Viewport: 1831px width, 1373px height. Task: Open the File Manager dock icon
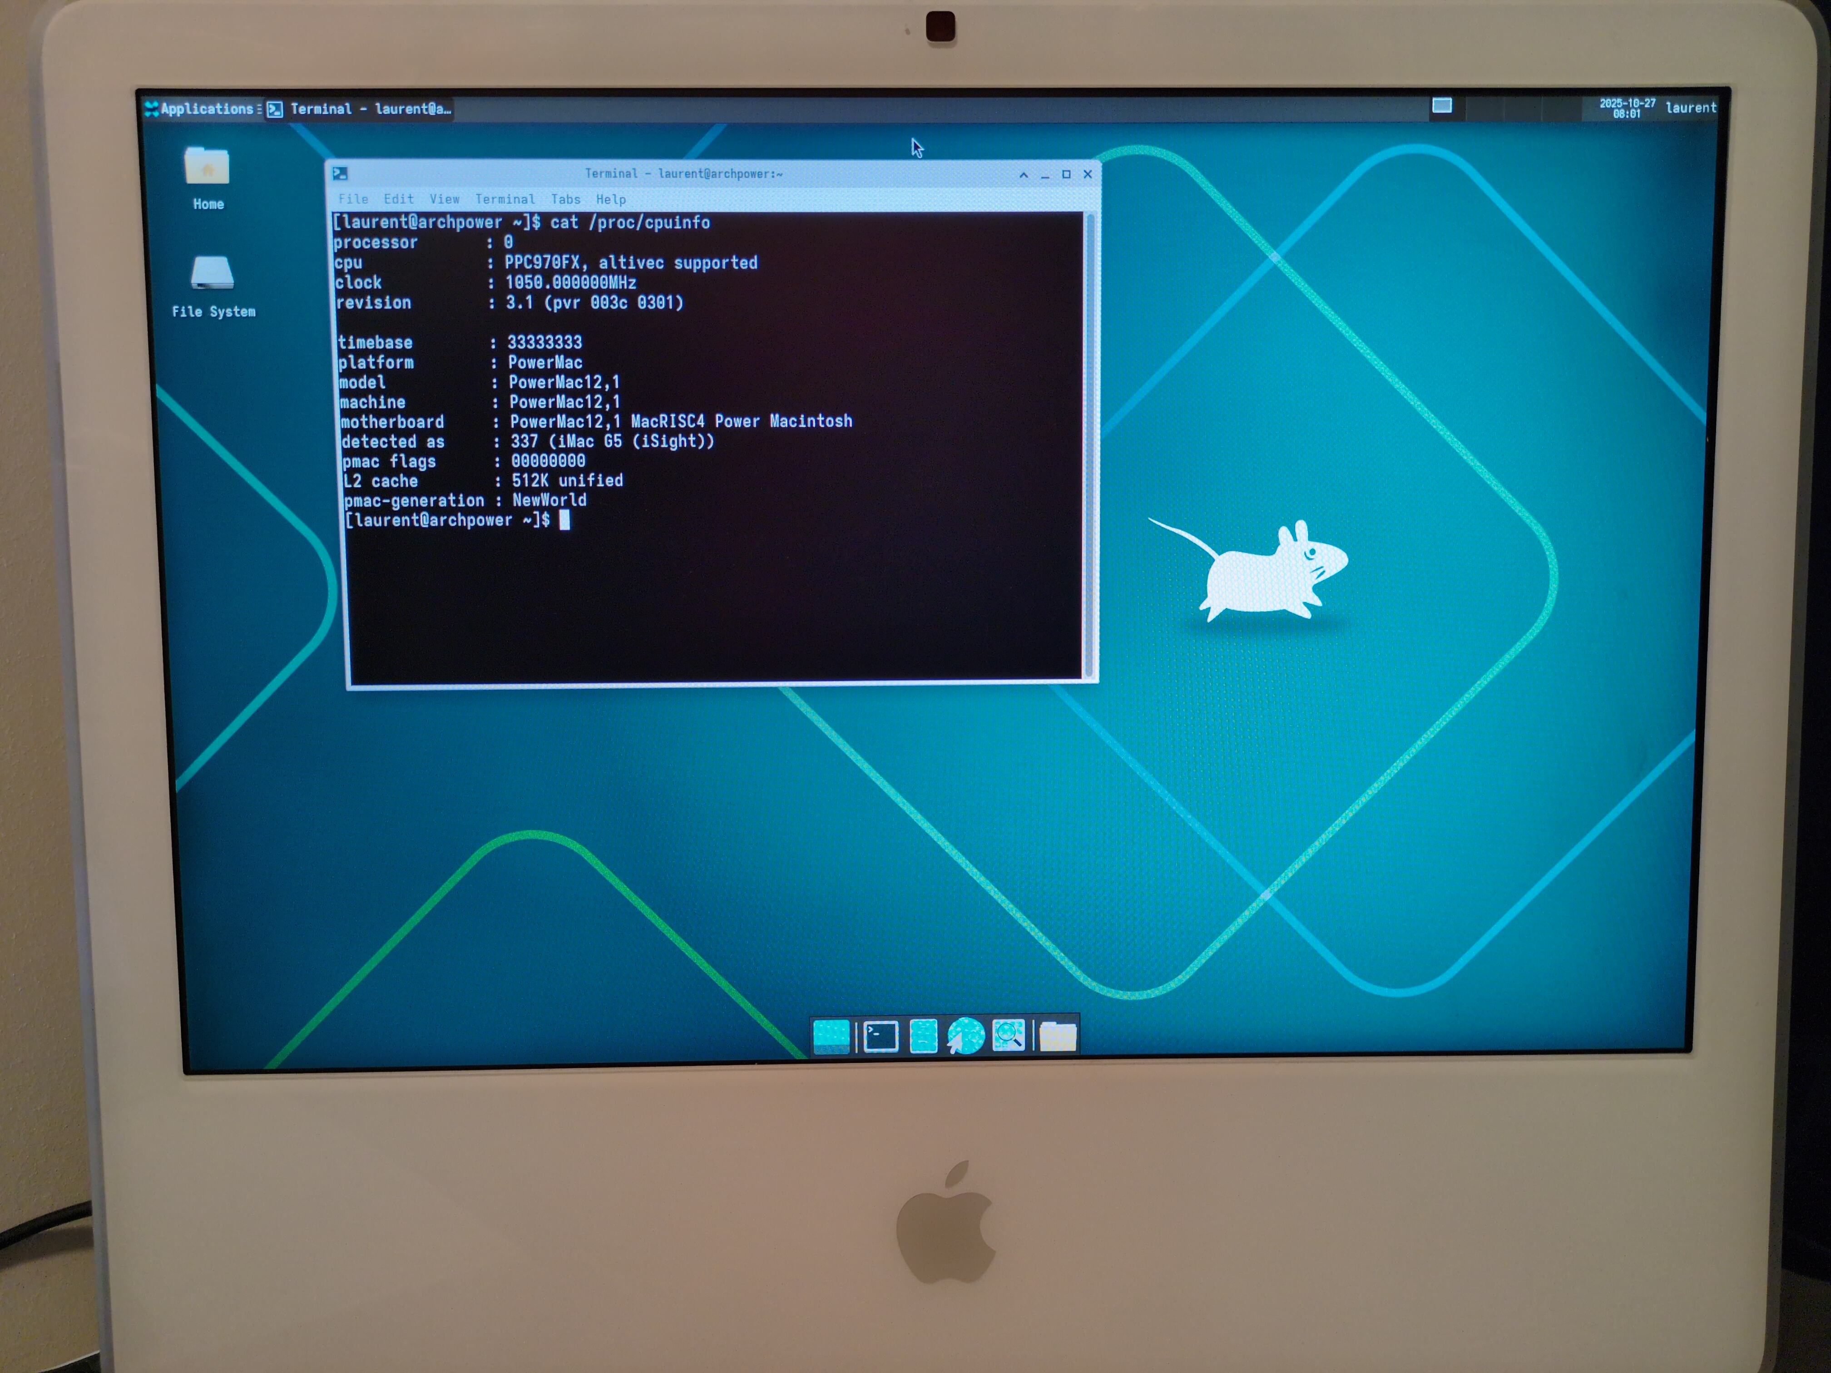(923, 1035)
